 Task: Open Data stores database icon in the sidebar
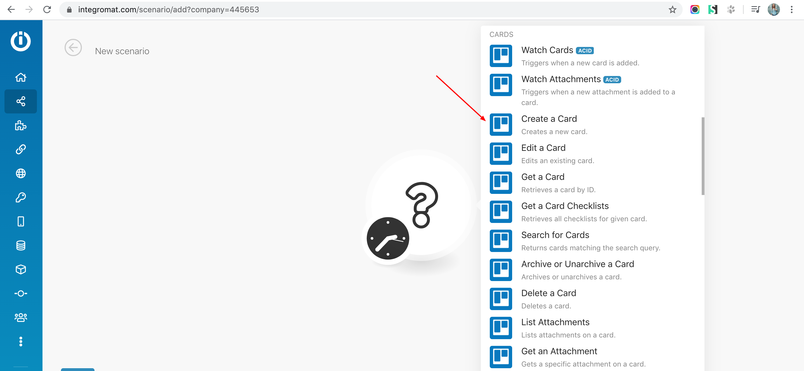[21, 246]
